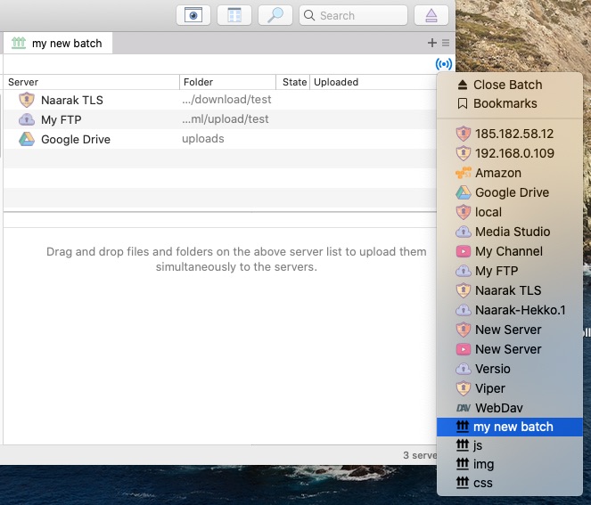Focus the Search field in the toolbar

353,15
